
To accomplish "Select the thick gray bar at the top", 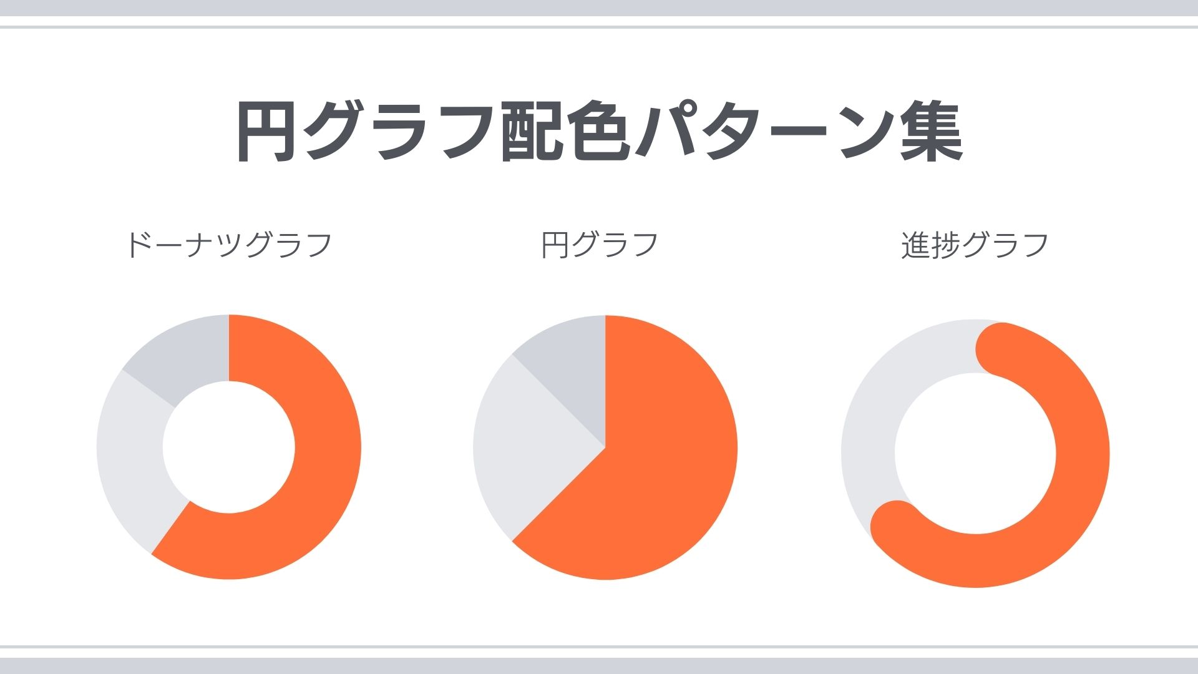I will (599, 7).
